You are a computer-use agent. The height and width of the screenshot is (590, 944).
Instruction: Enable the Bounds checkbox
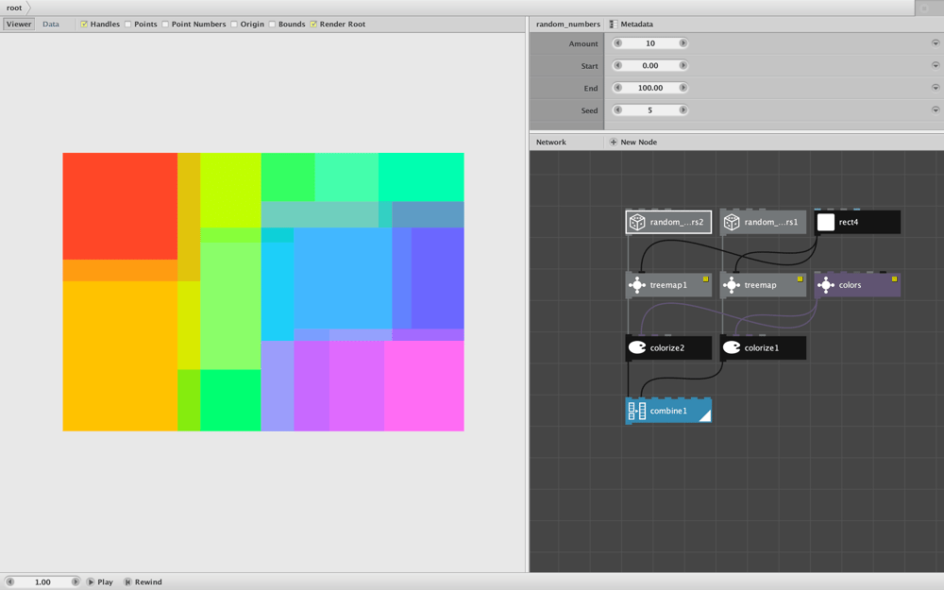pyautogui.click(x=272, y=25)
